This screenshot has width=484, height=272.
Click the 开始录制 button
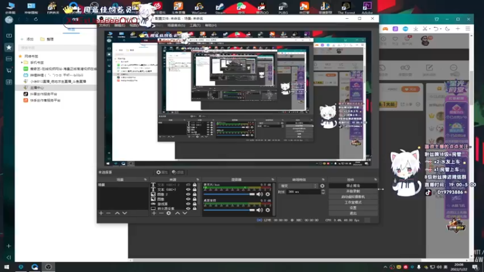tap(353, 191)
